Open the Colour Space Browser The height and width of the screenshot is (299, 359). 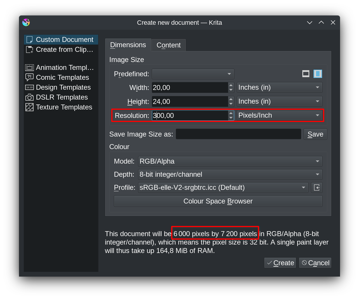point(218,201)
